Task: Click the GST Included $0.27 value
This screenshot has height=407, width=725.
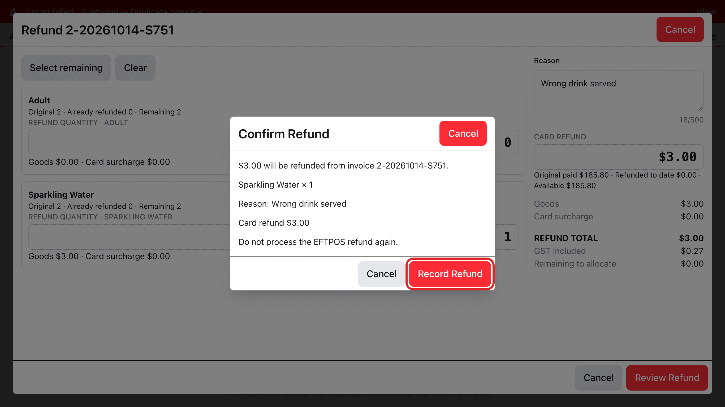Action: click(692, 251)
